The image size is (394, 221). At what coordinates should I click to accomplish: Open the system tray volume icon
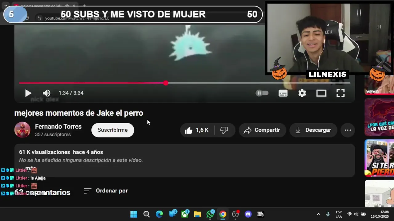356,214
